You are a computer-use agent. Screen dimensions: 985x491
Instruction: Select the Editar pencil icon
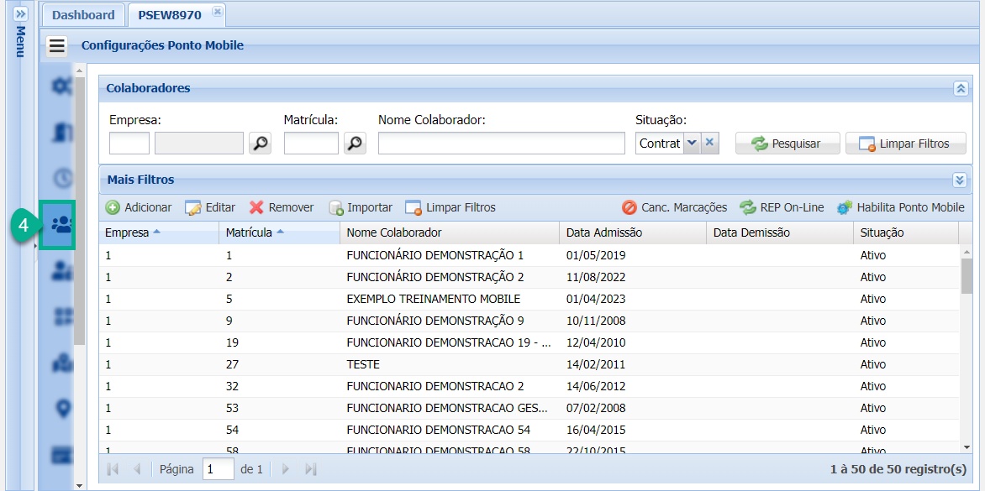(x=192, y=207)
